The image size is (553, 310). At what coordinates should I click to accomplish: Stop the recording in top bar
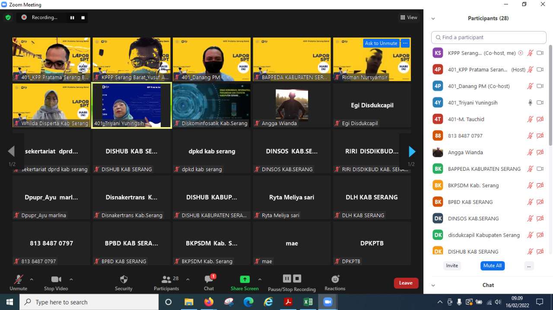pos(83,18)
